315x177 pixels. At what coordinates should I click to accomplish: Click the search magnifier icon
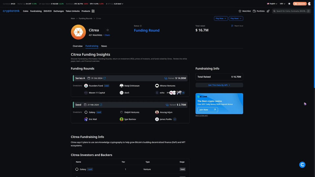[274, 11]
